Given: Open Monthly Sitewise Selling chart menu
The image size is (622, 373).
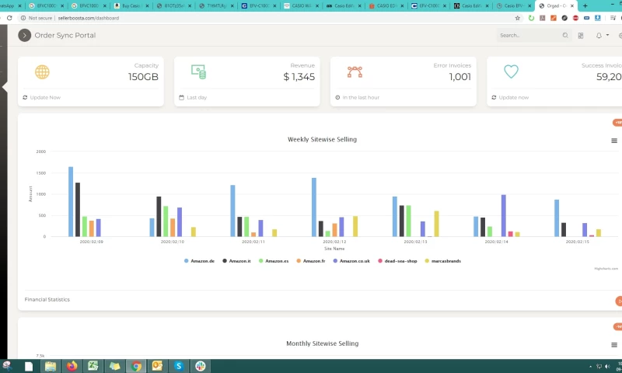Looking at the screenshot, I should coord(614,345).
